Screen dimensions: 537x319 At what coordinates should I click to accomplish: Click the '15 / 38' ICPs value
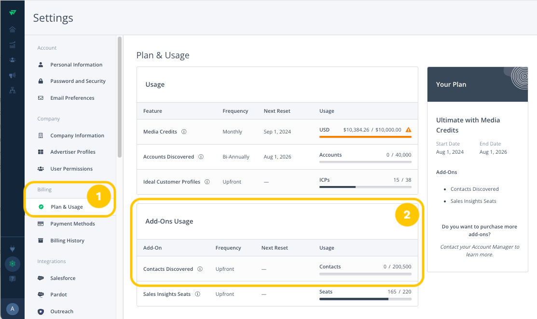pyautogui.click(x=402, y=180)
